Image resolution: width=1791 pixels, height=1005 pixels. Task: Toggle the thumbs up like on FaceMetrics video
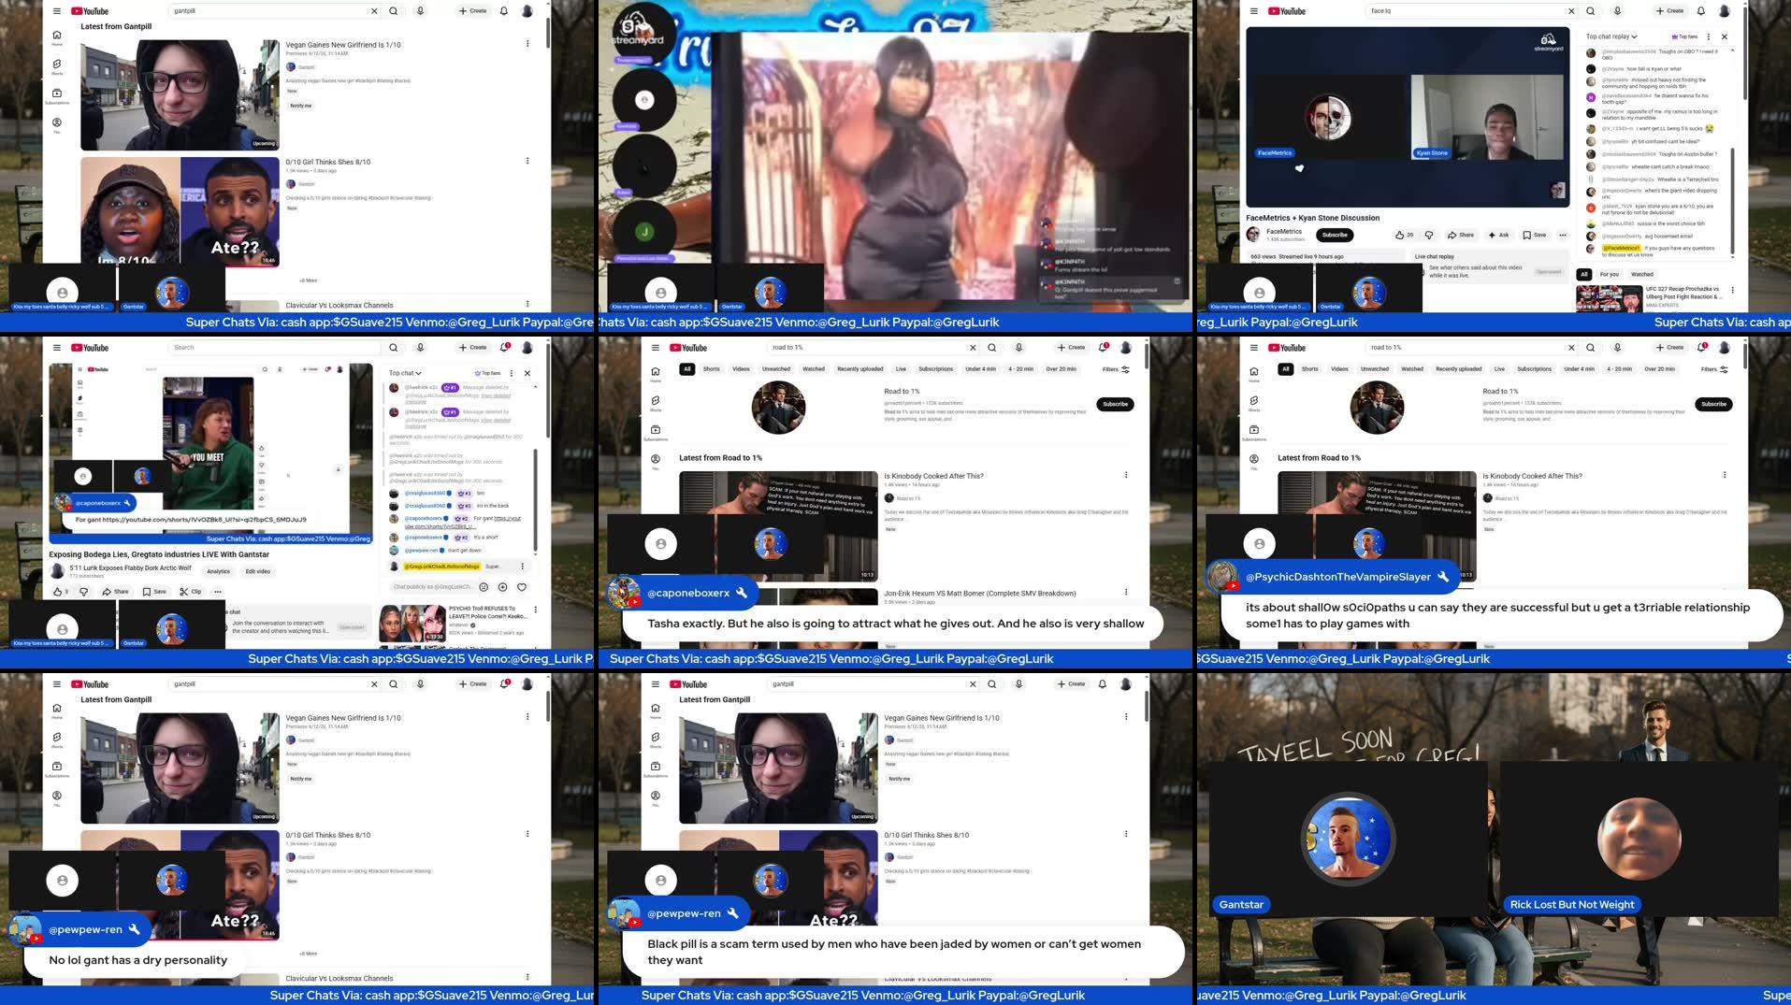coord(1401,235)
